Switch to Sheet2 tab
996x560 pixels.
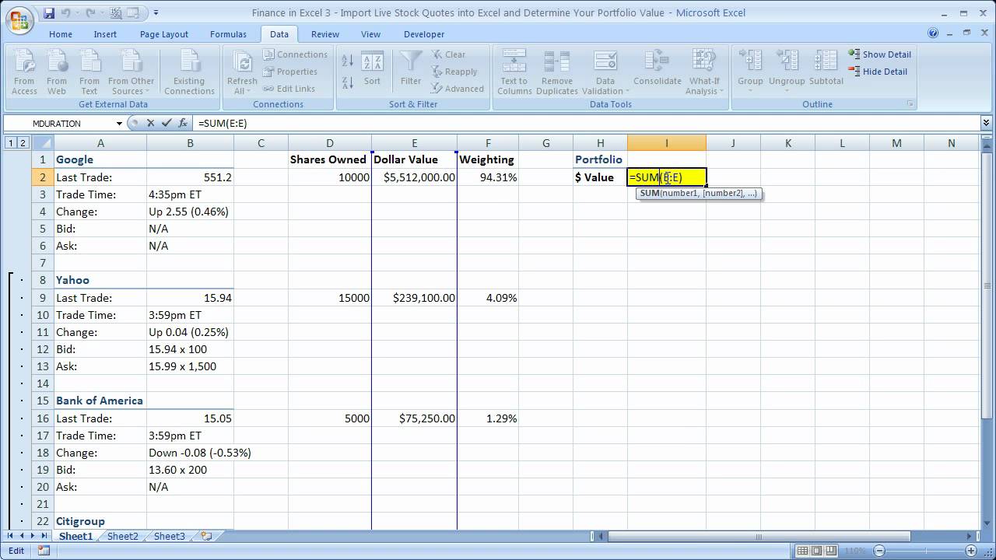(x=122, y=536)
